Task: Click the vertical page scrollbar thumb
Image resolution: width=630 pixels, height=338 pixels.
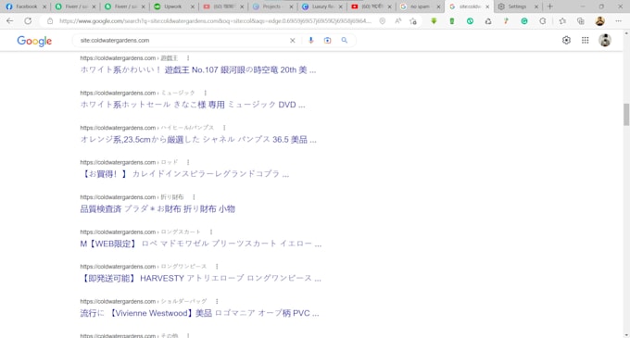Action: point(626,115)
